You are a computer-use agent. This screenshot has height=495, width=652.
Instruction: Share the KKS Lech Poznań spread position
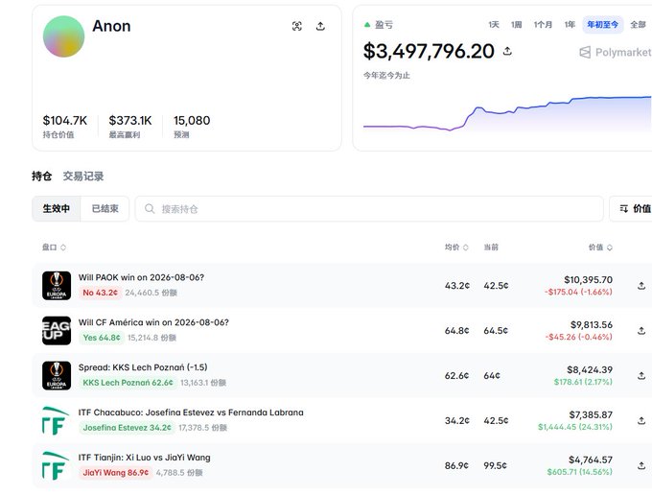[x=641, y=375]
